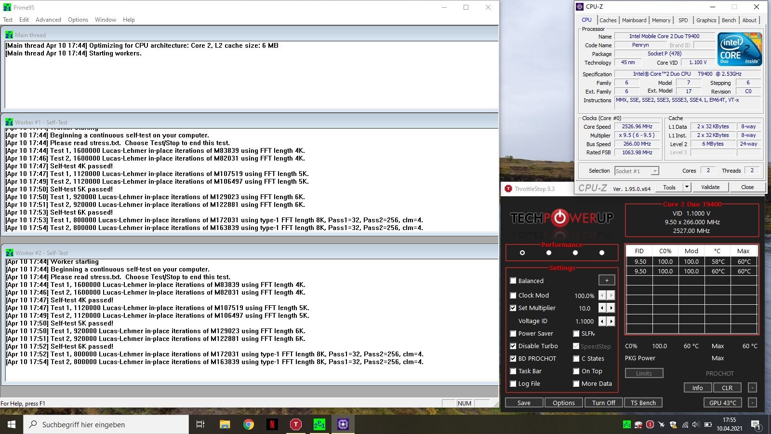Switch to the CPU-Z Graphics tab
This screenshot has height=434, width=771.
(706, 20)
